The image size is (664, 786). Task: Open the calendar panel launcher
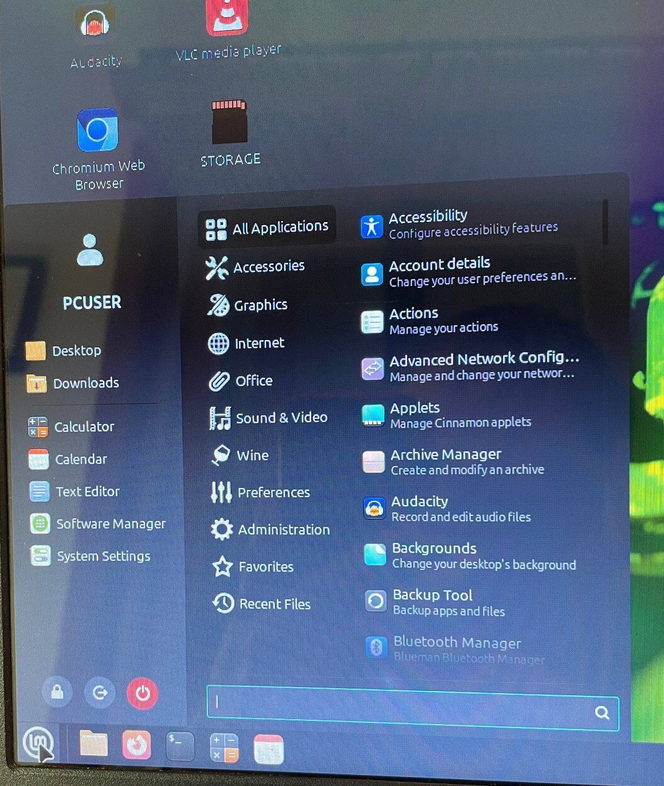(x=269, y=750)
